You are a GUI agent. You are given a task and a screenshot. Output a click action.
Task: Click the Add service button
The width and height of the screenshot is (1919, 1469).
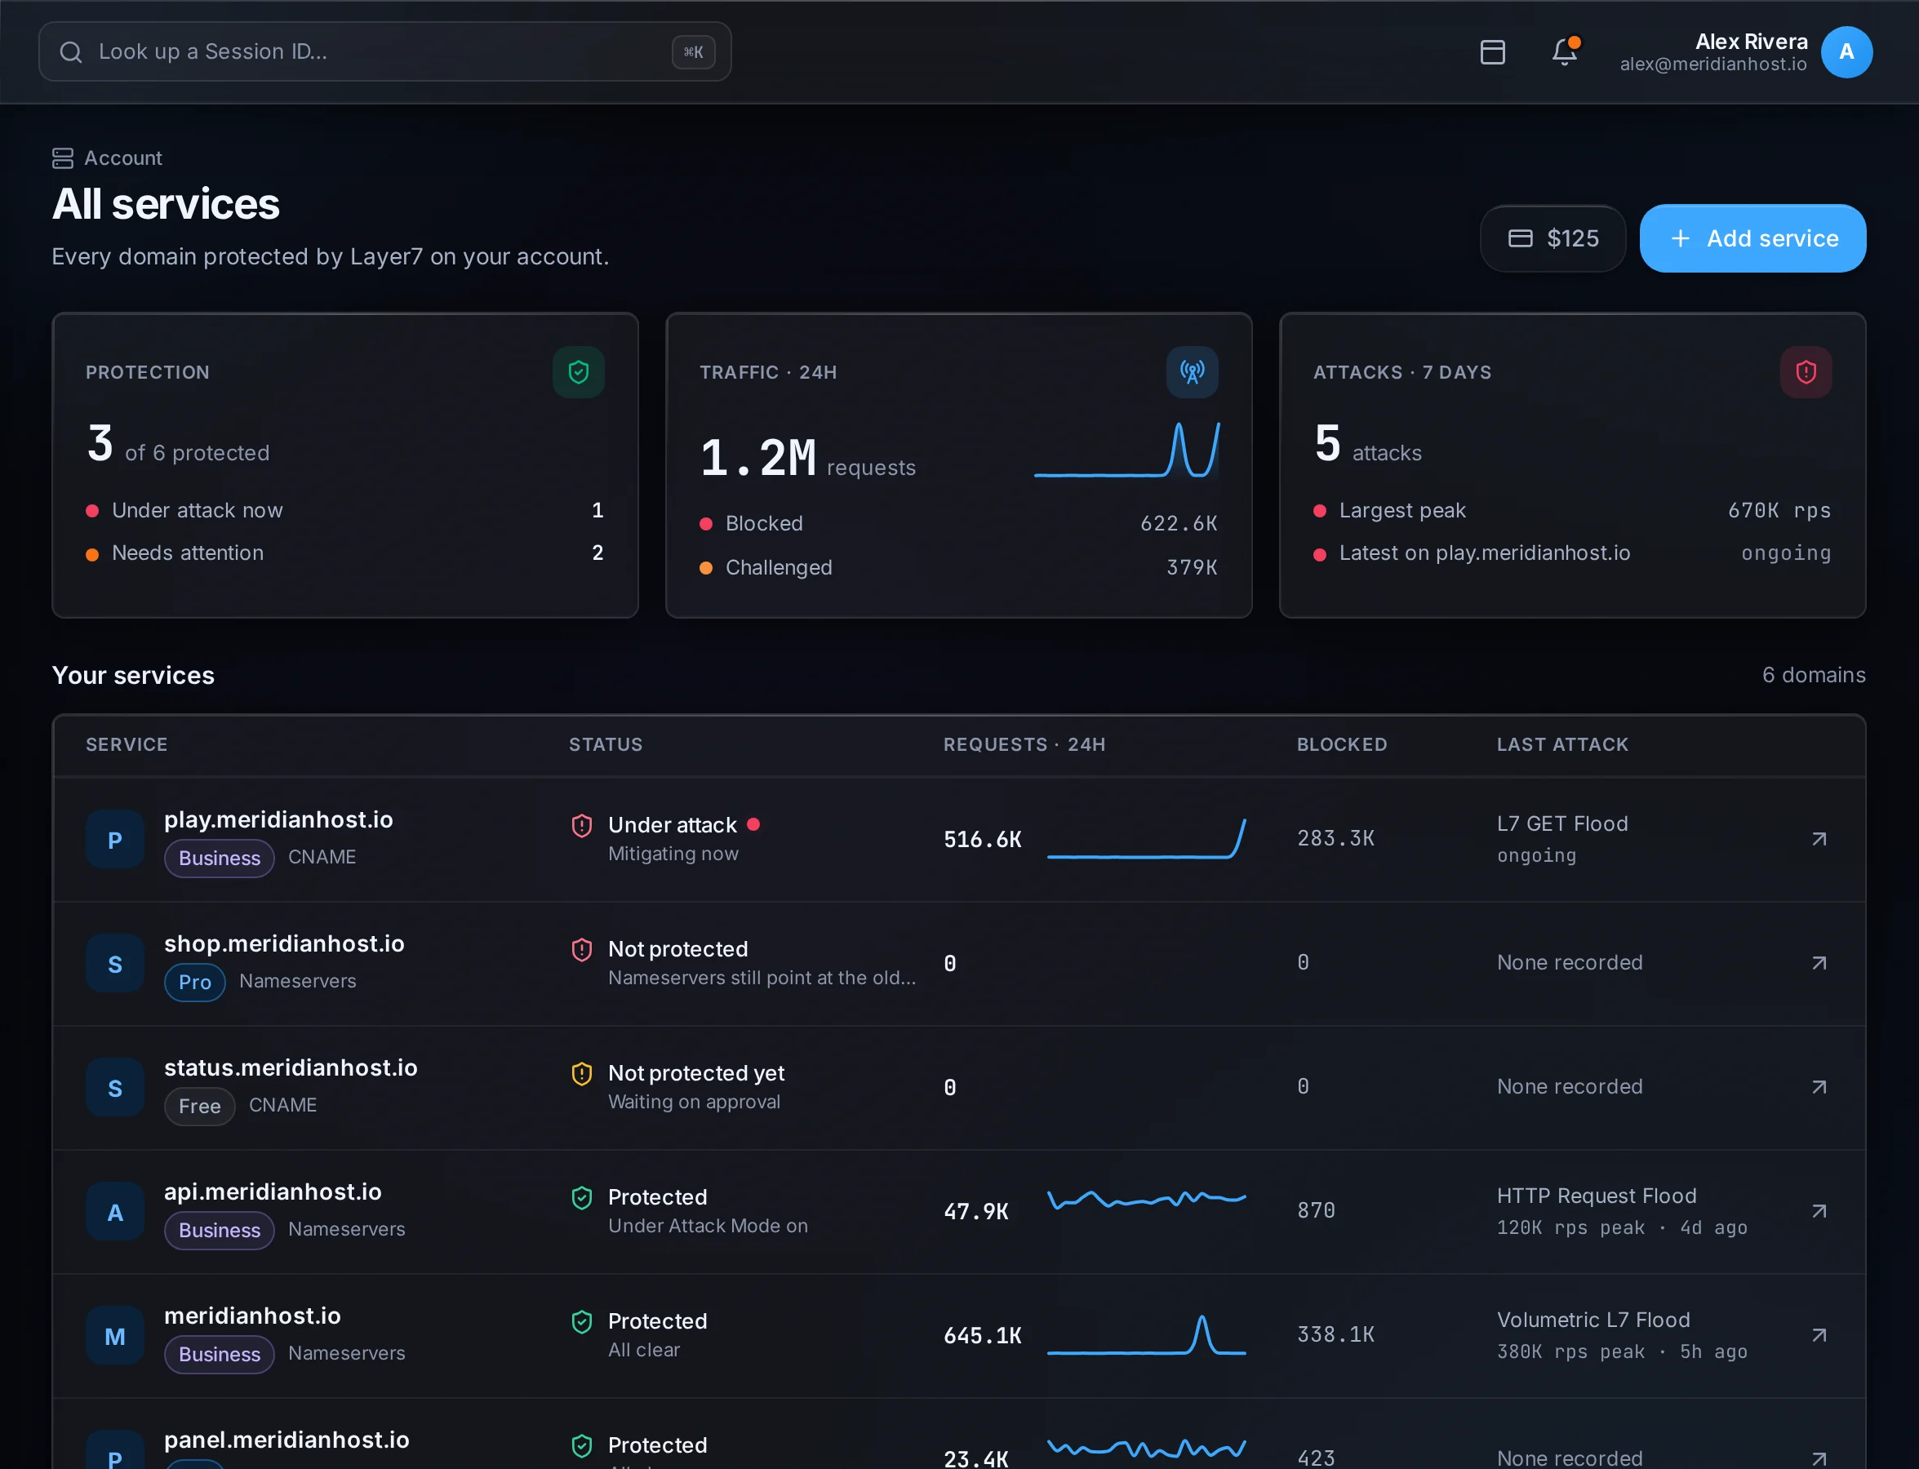tap(1752, 238)
